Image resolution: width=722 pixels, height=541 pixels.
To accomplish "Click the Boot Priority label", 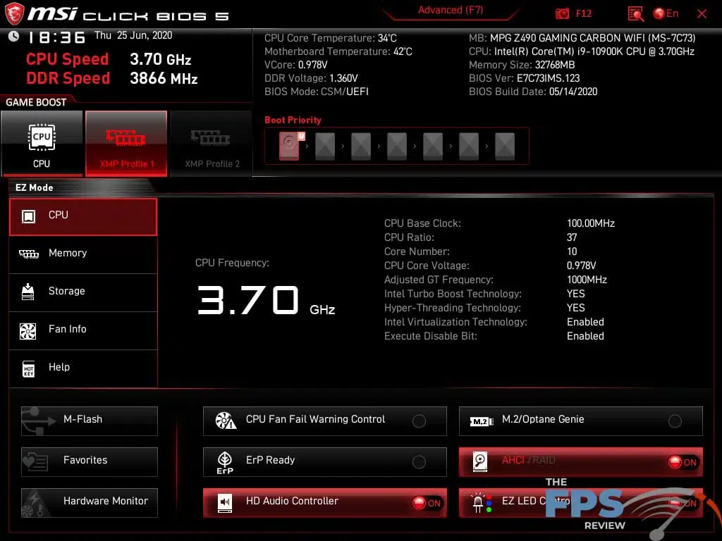I will (293, 120).
